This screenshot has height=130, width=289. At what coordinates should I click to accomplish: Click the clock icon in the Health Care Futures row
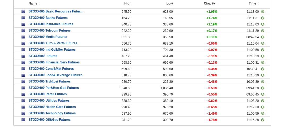(x=262, y=107)
